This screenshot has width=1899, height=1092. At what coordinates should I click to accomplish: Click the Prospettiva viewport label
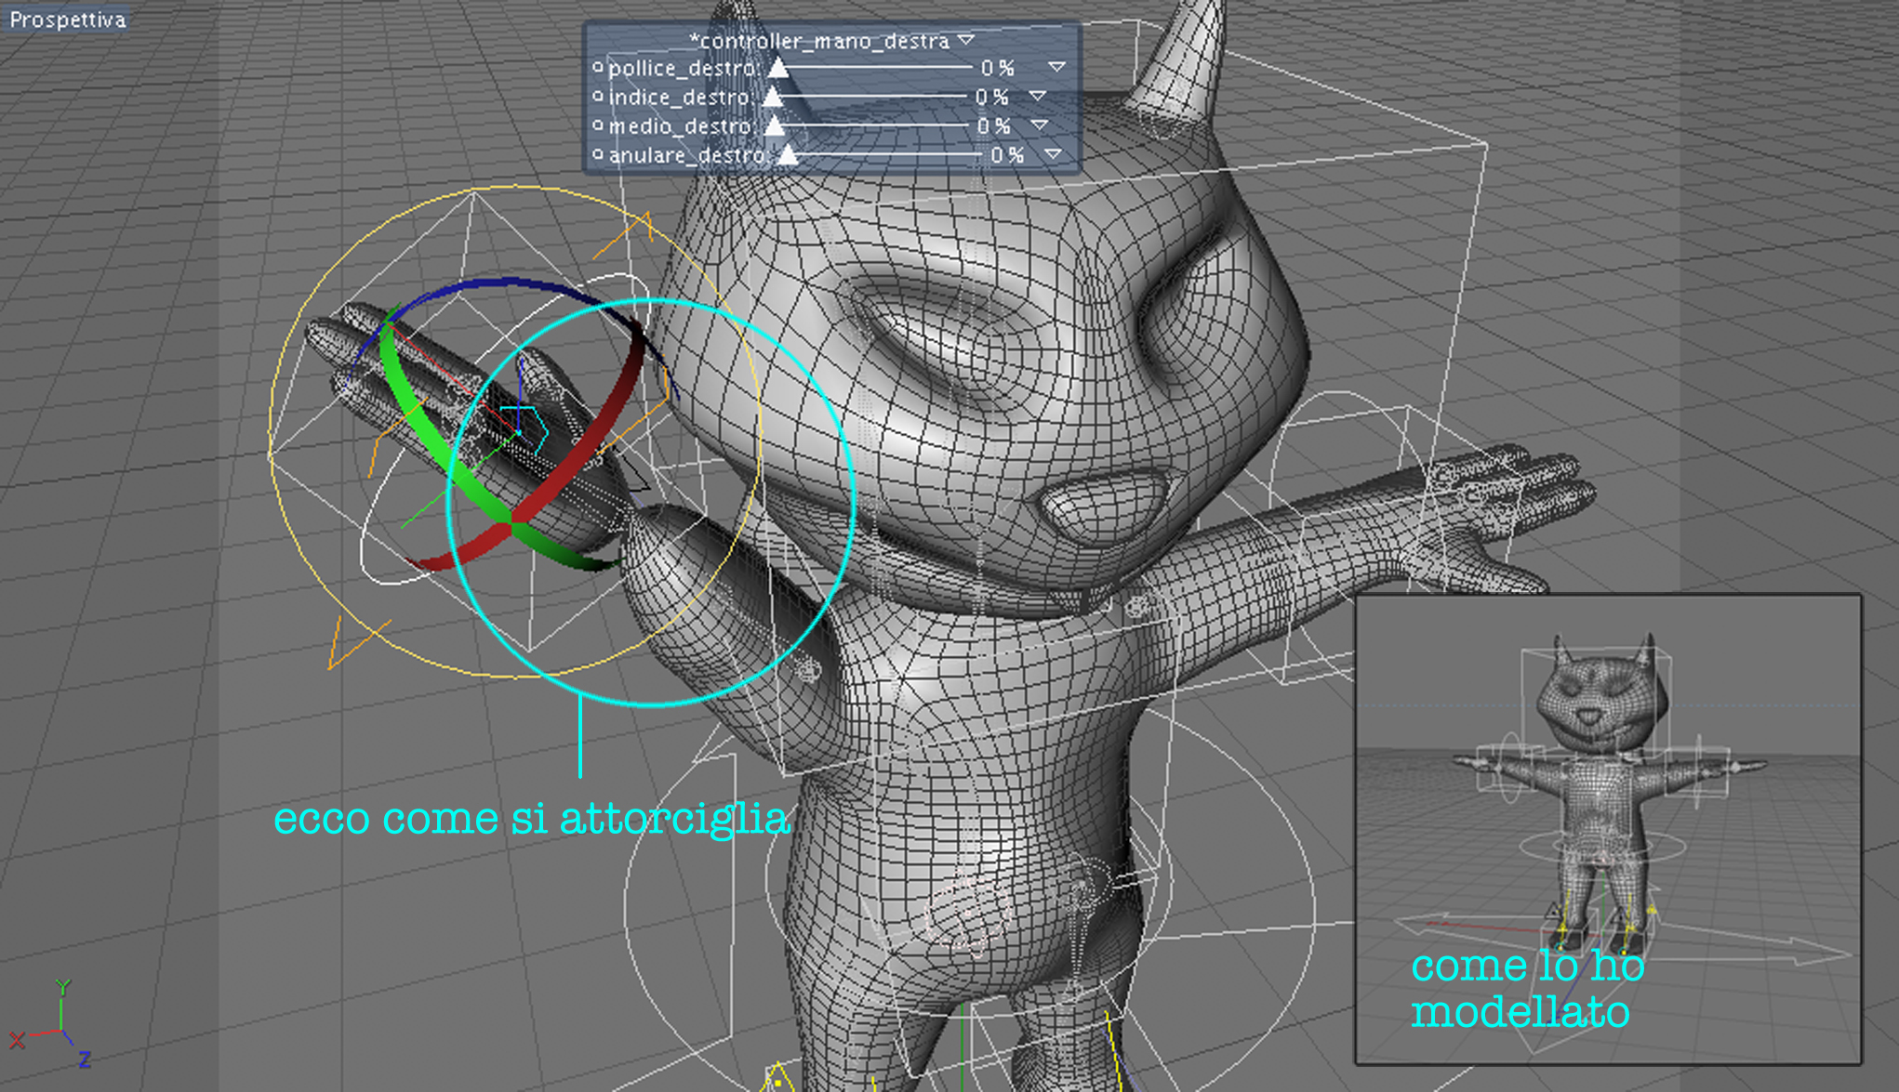[67, 19]
